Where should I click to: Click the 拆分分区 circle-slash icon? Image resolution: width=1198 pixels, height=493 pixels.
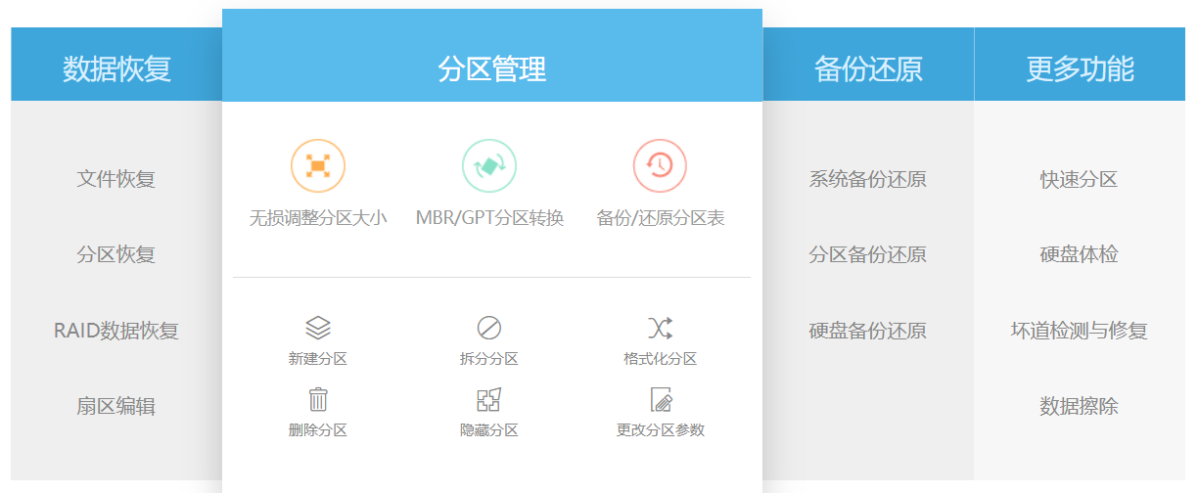click(489, 328)
